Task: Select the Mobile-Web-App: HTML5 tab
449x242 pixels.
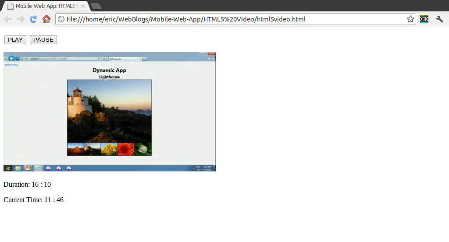Action: (46, 6)
